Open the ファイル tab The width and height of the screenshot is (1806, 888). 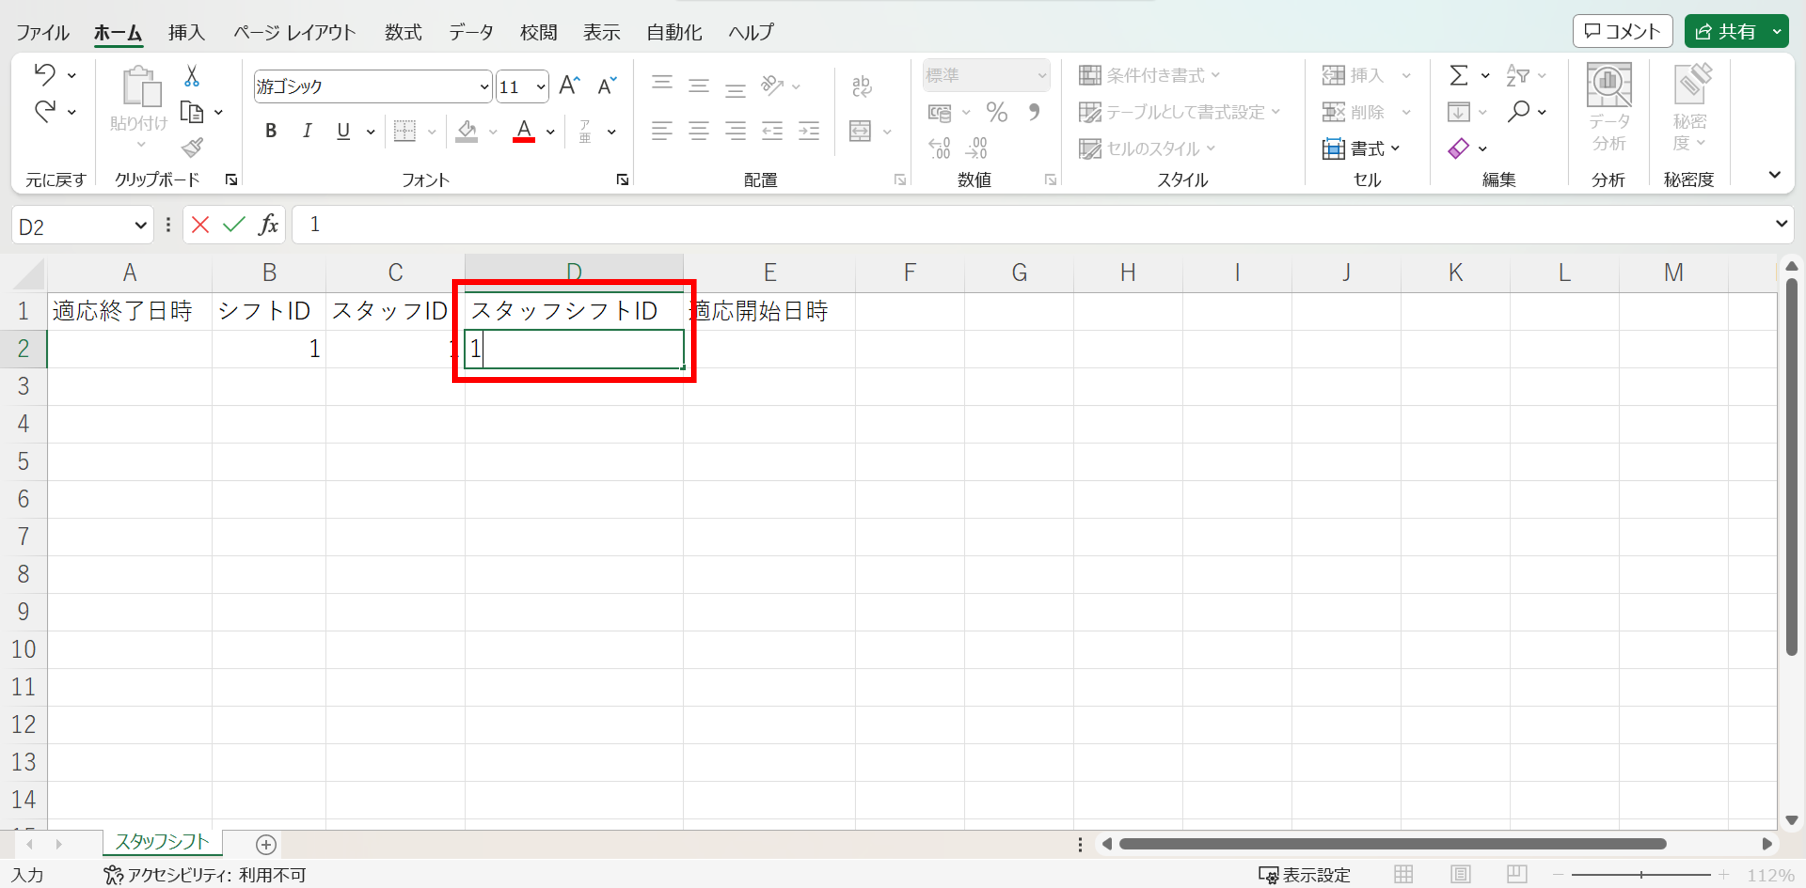click(x=42, y=32)
